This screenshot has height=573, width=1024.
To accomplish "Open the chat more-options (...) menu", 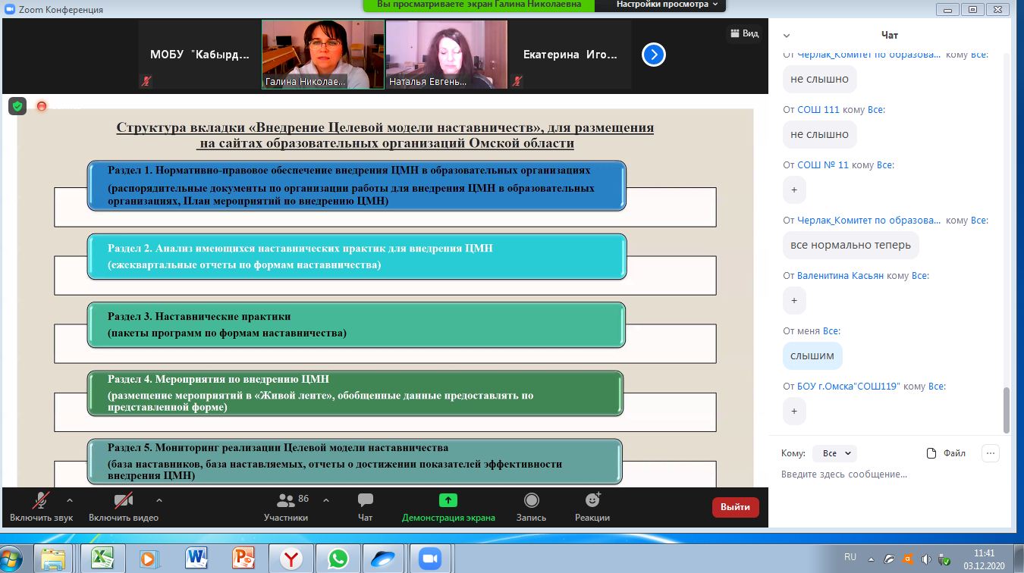I will pos(991,452).
